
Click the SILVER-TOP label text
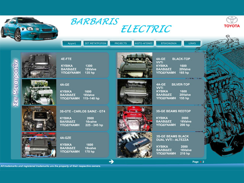[x=181, y=85]
